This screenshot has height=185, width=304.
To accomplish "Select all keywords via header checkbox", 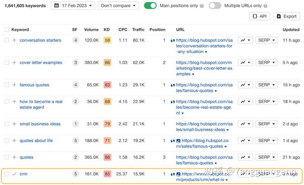I will 7,29.
